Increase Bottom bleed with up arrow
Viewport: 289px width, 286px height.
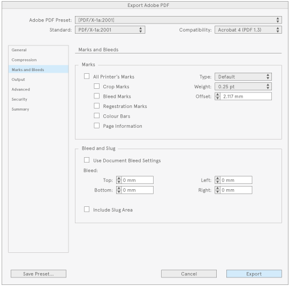(119, 188)
